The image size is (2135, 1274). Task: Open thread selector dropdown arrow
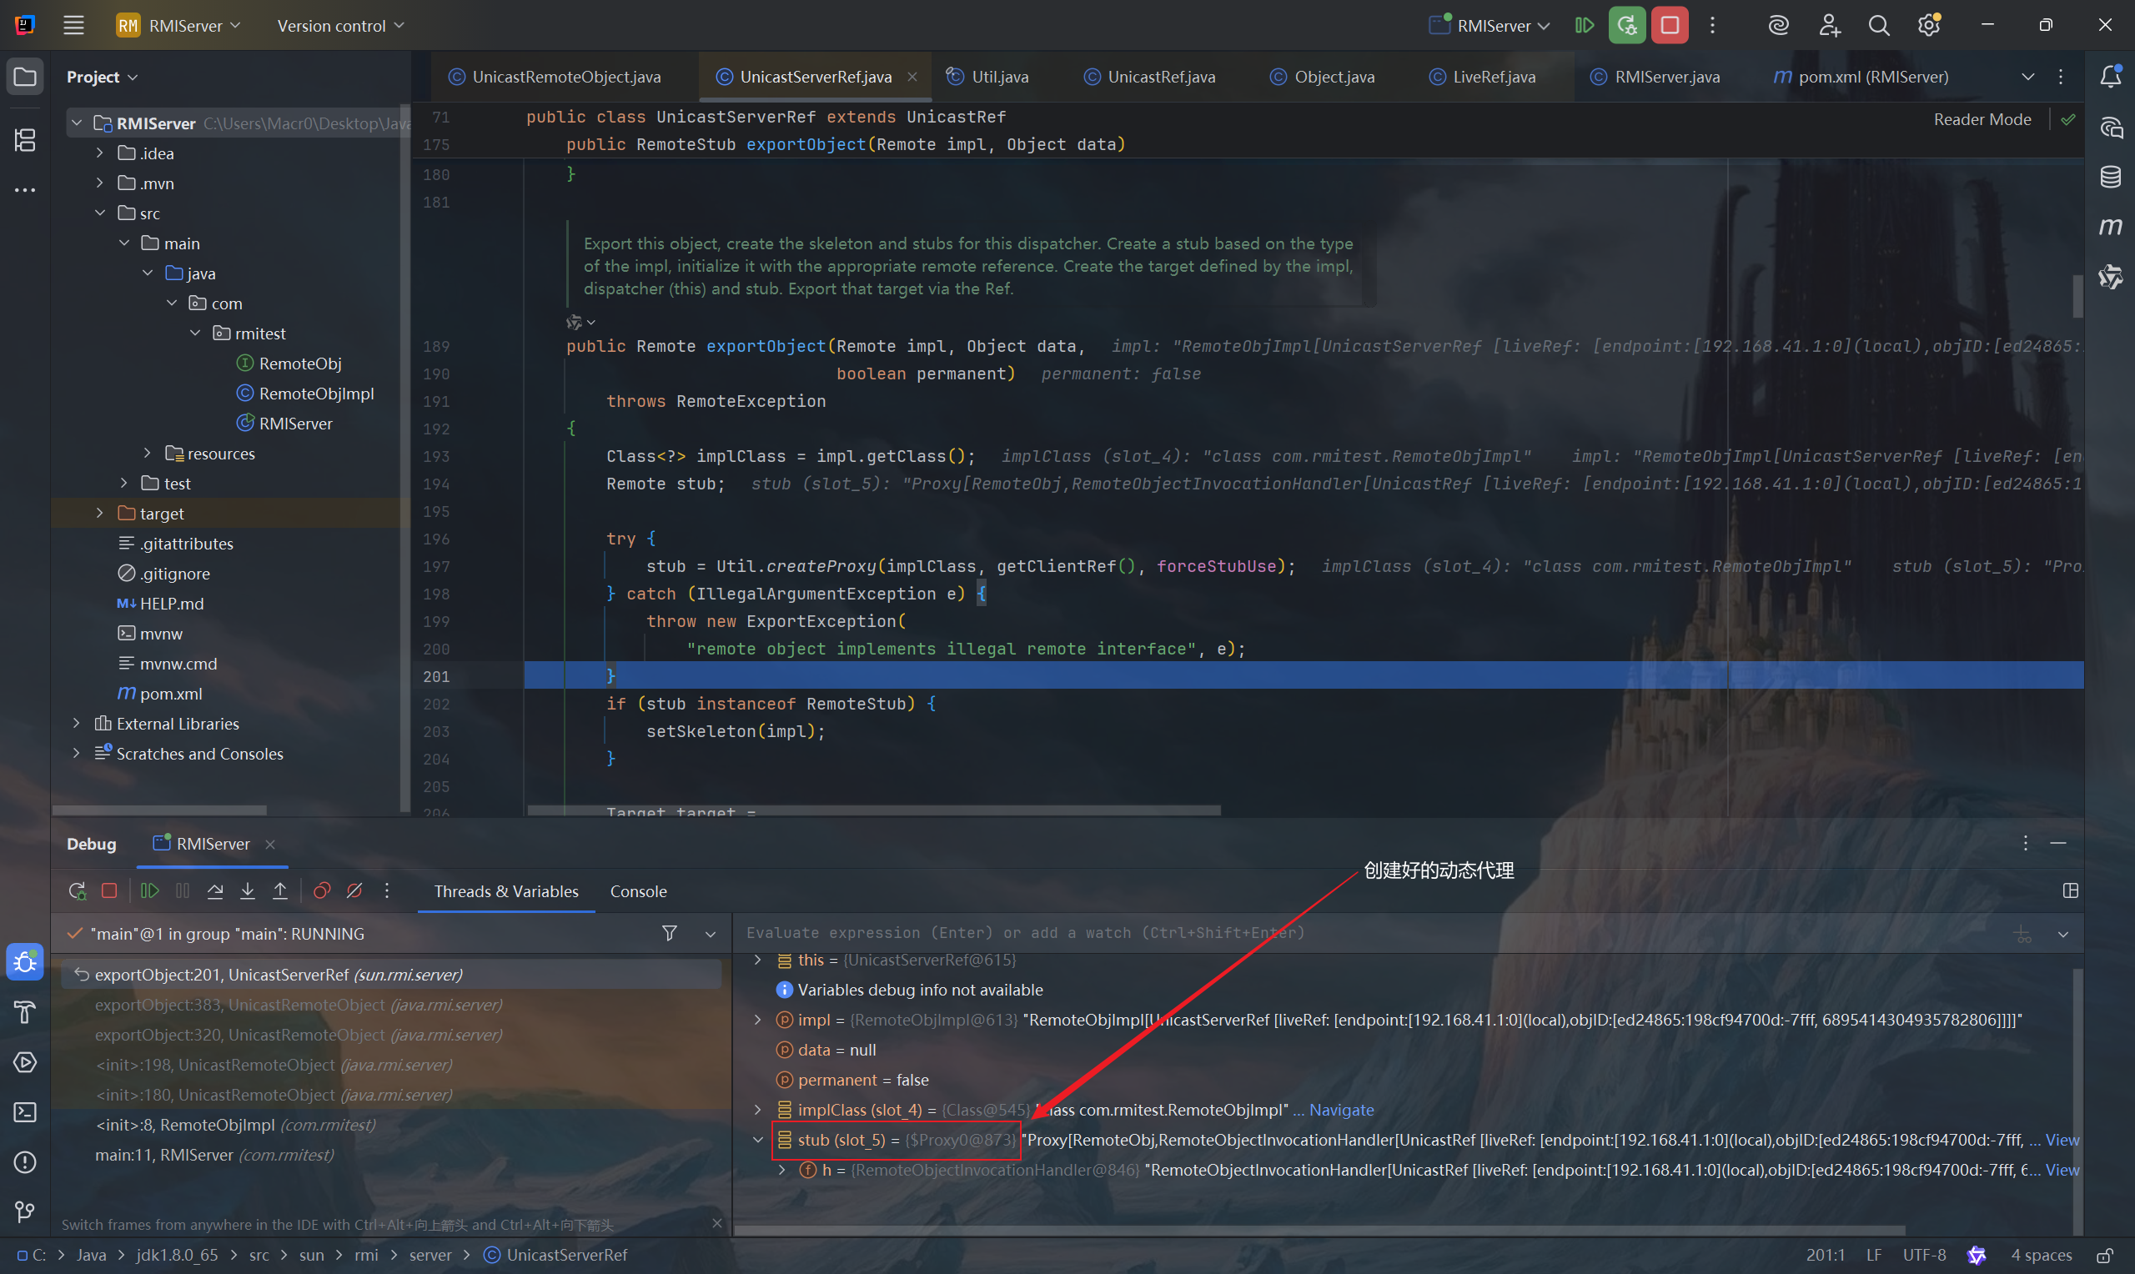711,934
